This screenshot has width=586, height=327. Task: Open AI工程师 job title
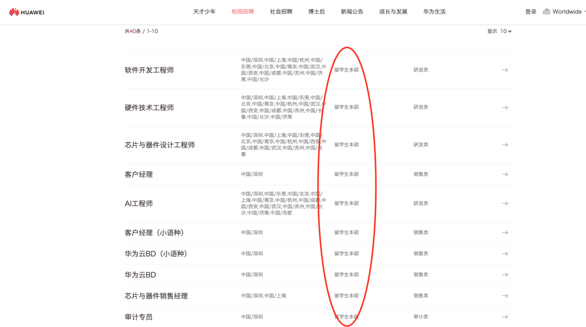pyautogui.click(x=139, y=204)
